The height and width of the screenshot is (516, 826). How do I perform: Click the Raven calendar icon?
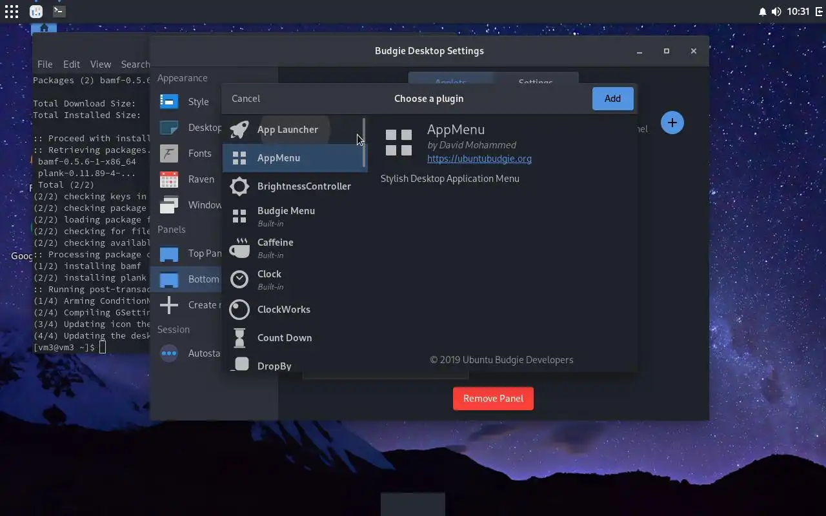(169, 179)
